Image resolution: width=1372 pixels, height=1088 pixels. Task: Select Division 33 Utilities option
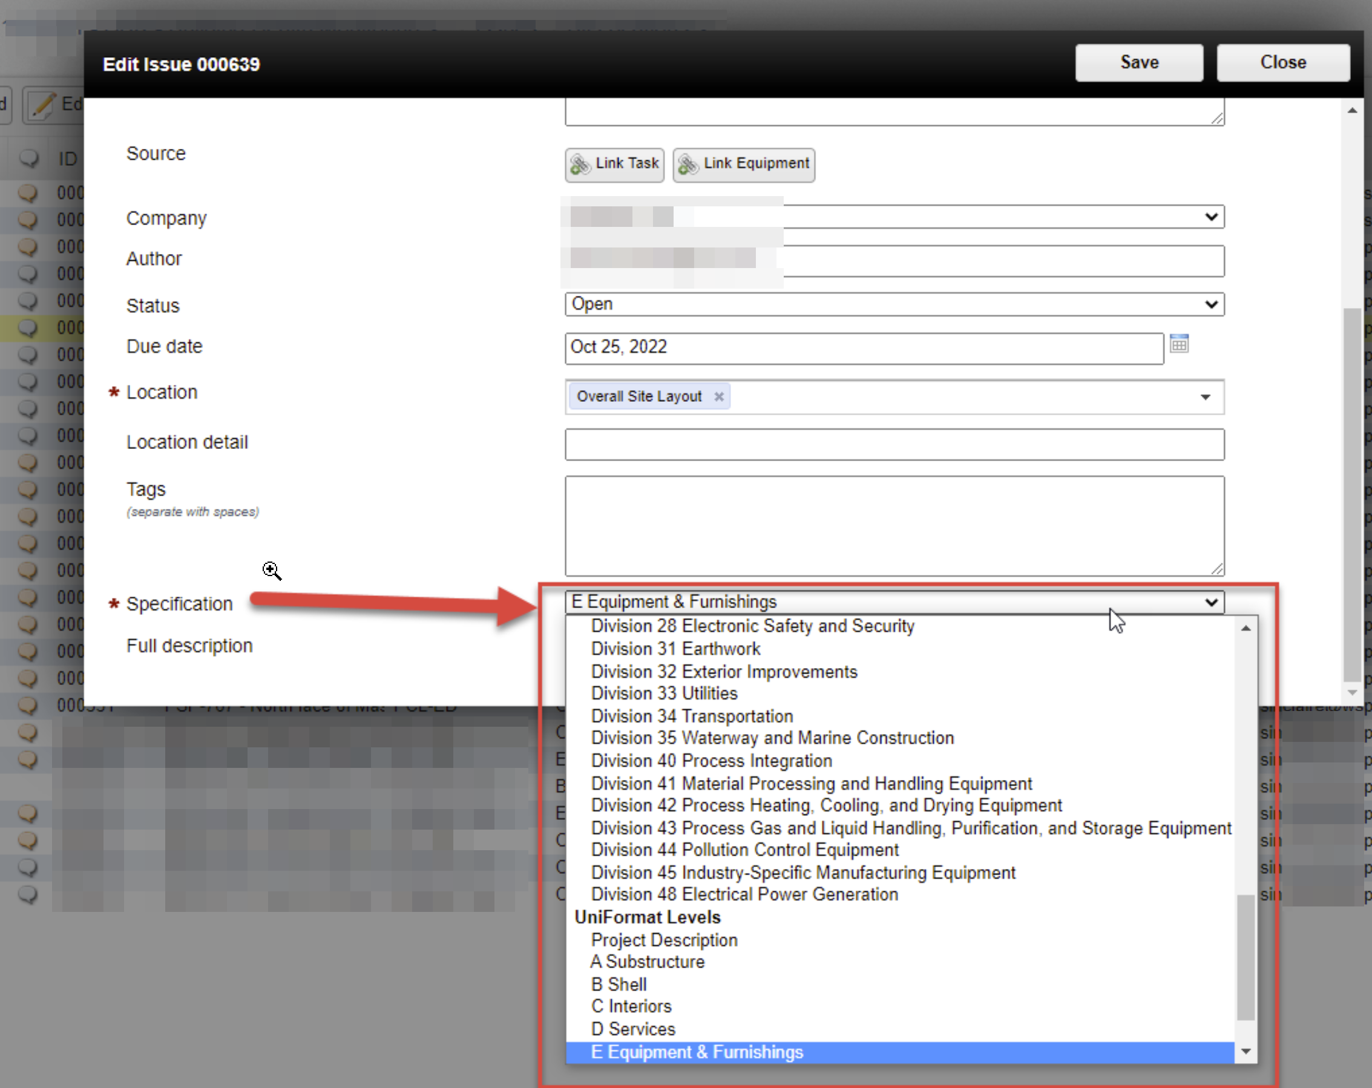point(664,693)
